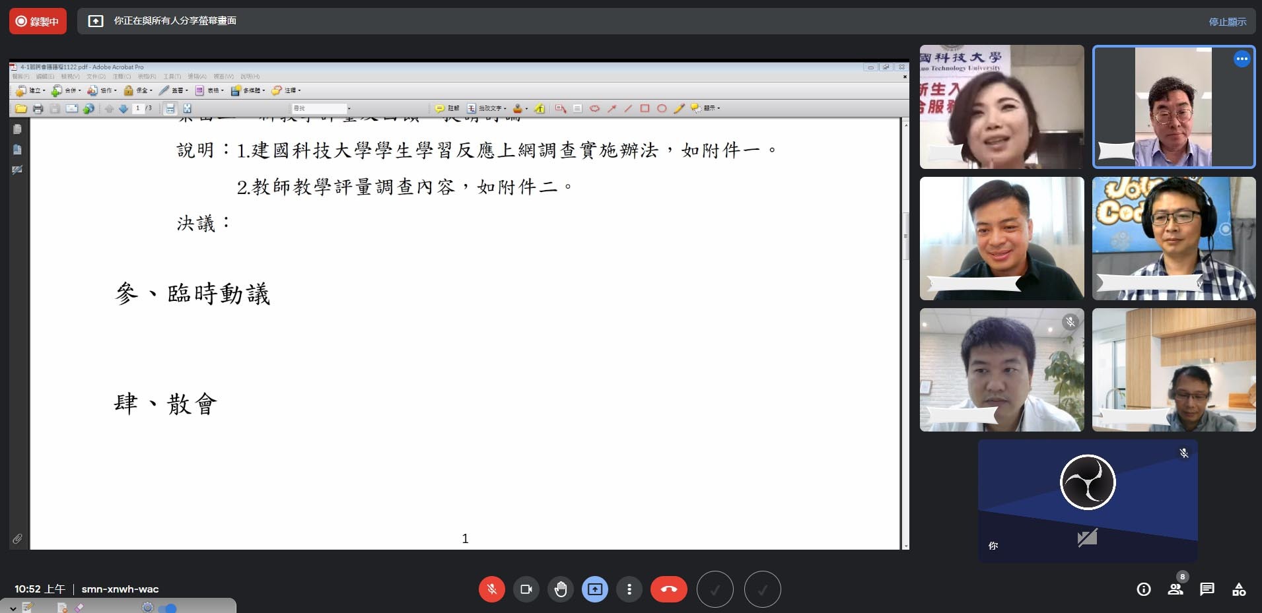Open the text edits (批改文字) tool
Screen dimensions: 1262x613
tap(486, 108)
